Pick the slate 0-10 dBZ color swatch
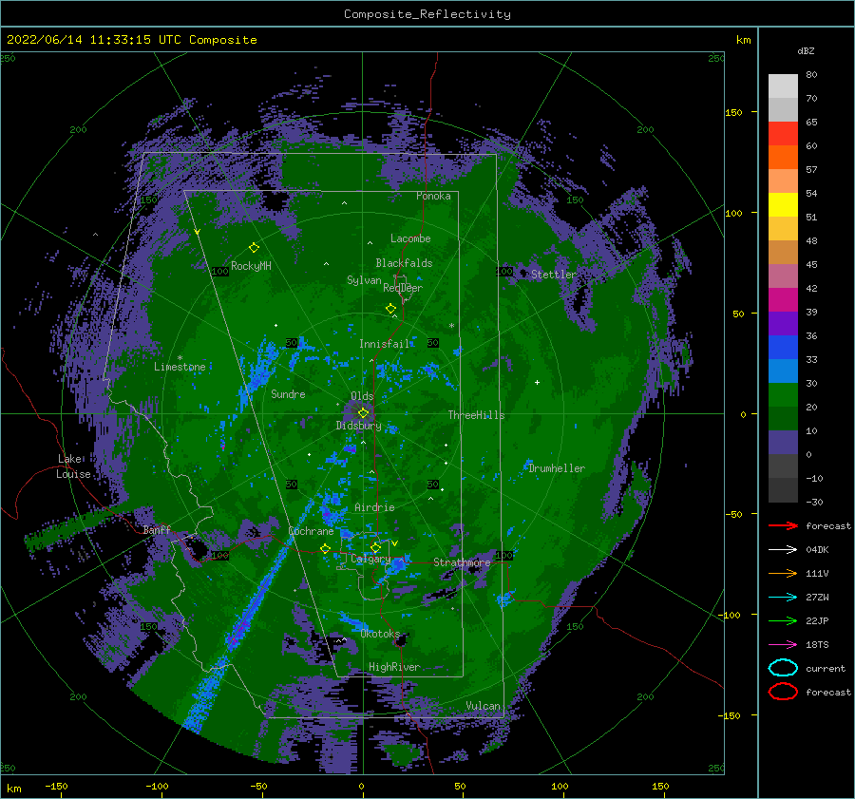Viewport: 855px width, 799px height. [783, 442]
